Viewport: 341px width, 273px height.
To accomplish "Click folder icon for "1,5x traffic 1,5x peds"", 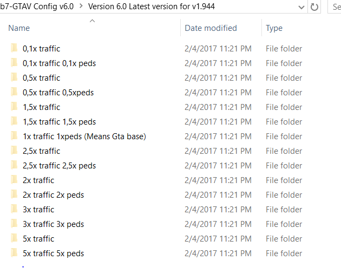I will (14, 122).
